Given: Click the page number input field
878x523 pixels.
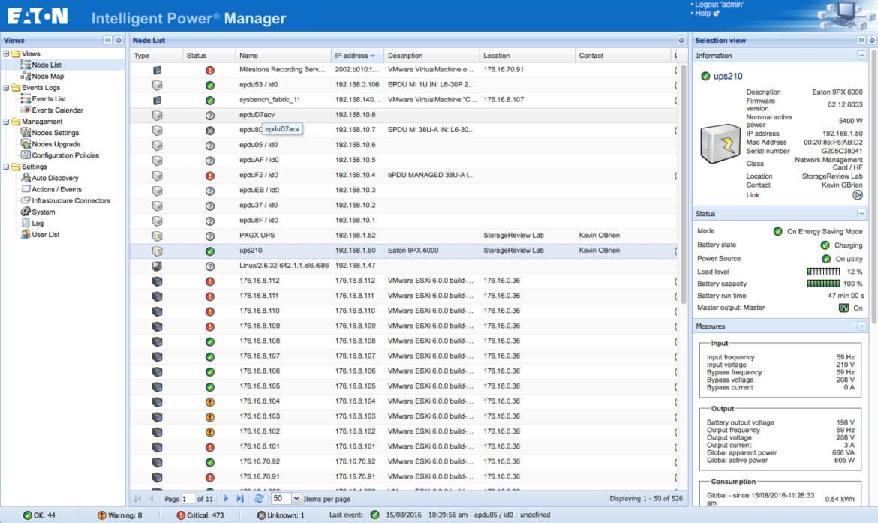Looking at the screenshot, I should click(187, 498).
